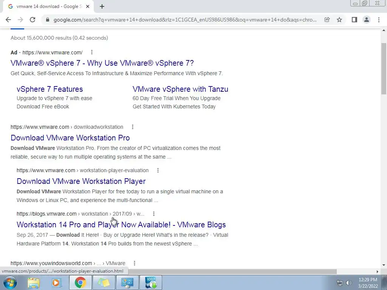Click the volume speaker tray icon
The image size is (387, 290).
click(349, 283)
